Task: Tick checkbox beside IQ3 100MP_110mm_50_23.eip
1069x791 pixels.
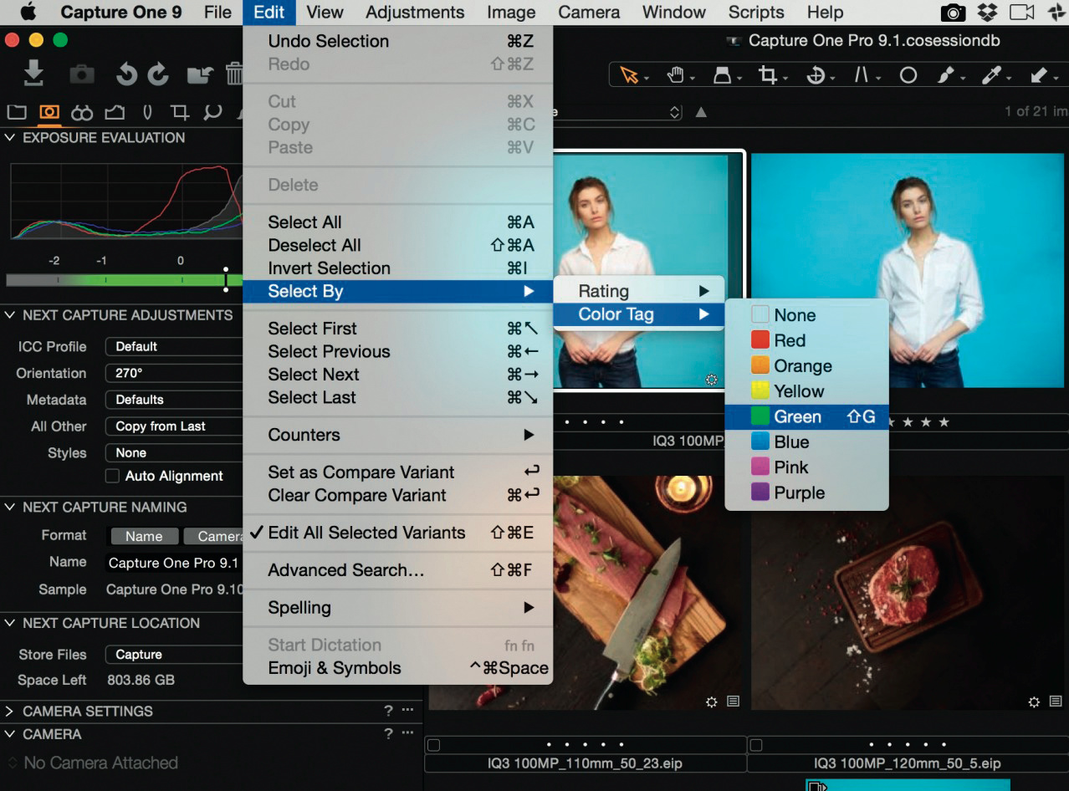Action: [x=433, y=744]
